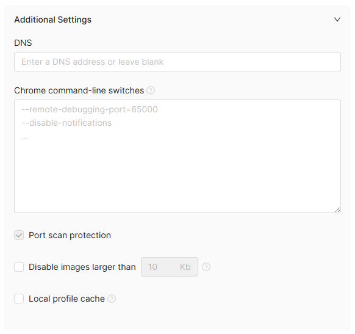
Task: Click the Kb unit suffix in size field
Action: (185, 267)
